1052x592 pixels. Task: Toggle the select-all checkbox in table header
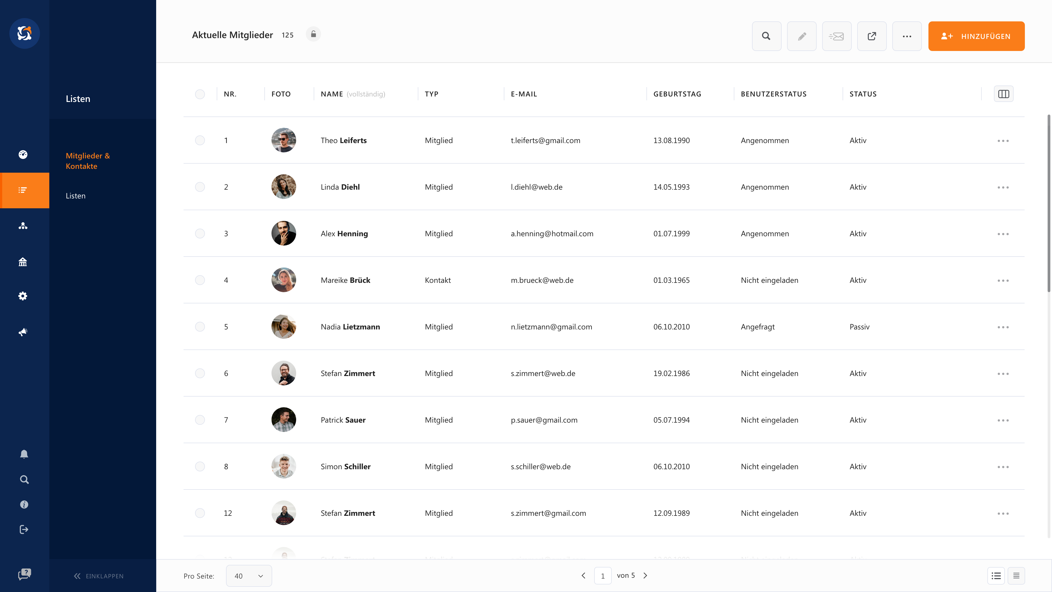coord(200,94)
